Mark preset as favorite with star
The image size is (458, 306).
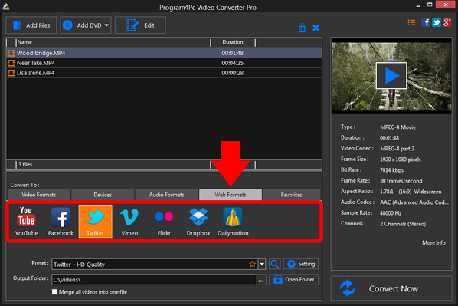point(253,265)
